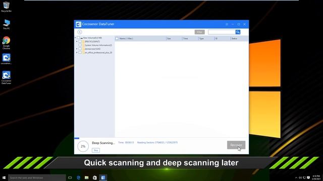Open the Action Center notifications icon
This screenshot has width=323, height=181.
[308, 177]
